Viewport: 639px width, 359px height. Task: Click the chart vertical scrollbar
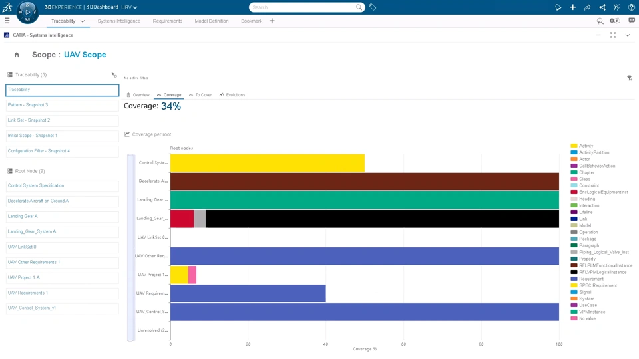(x=131, y=247)
